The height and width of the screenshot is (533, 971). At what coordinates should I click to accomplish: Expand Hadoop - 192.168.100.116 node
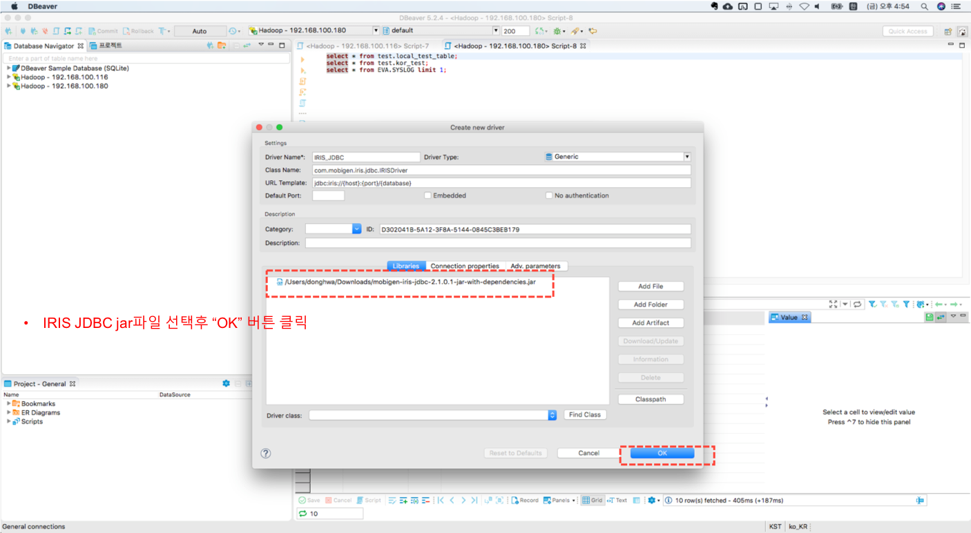pos(8,77)
